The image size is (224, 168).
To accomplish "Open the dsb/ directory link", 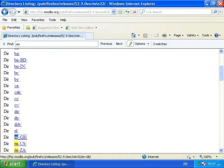I will pos(18,124).
